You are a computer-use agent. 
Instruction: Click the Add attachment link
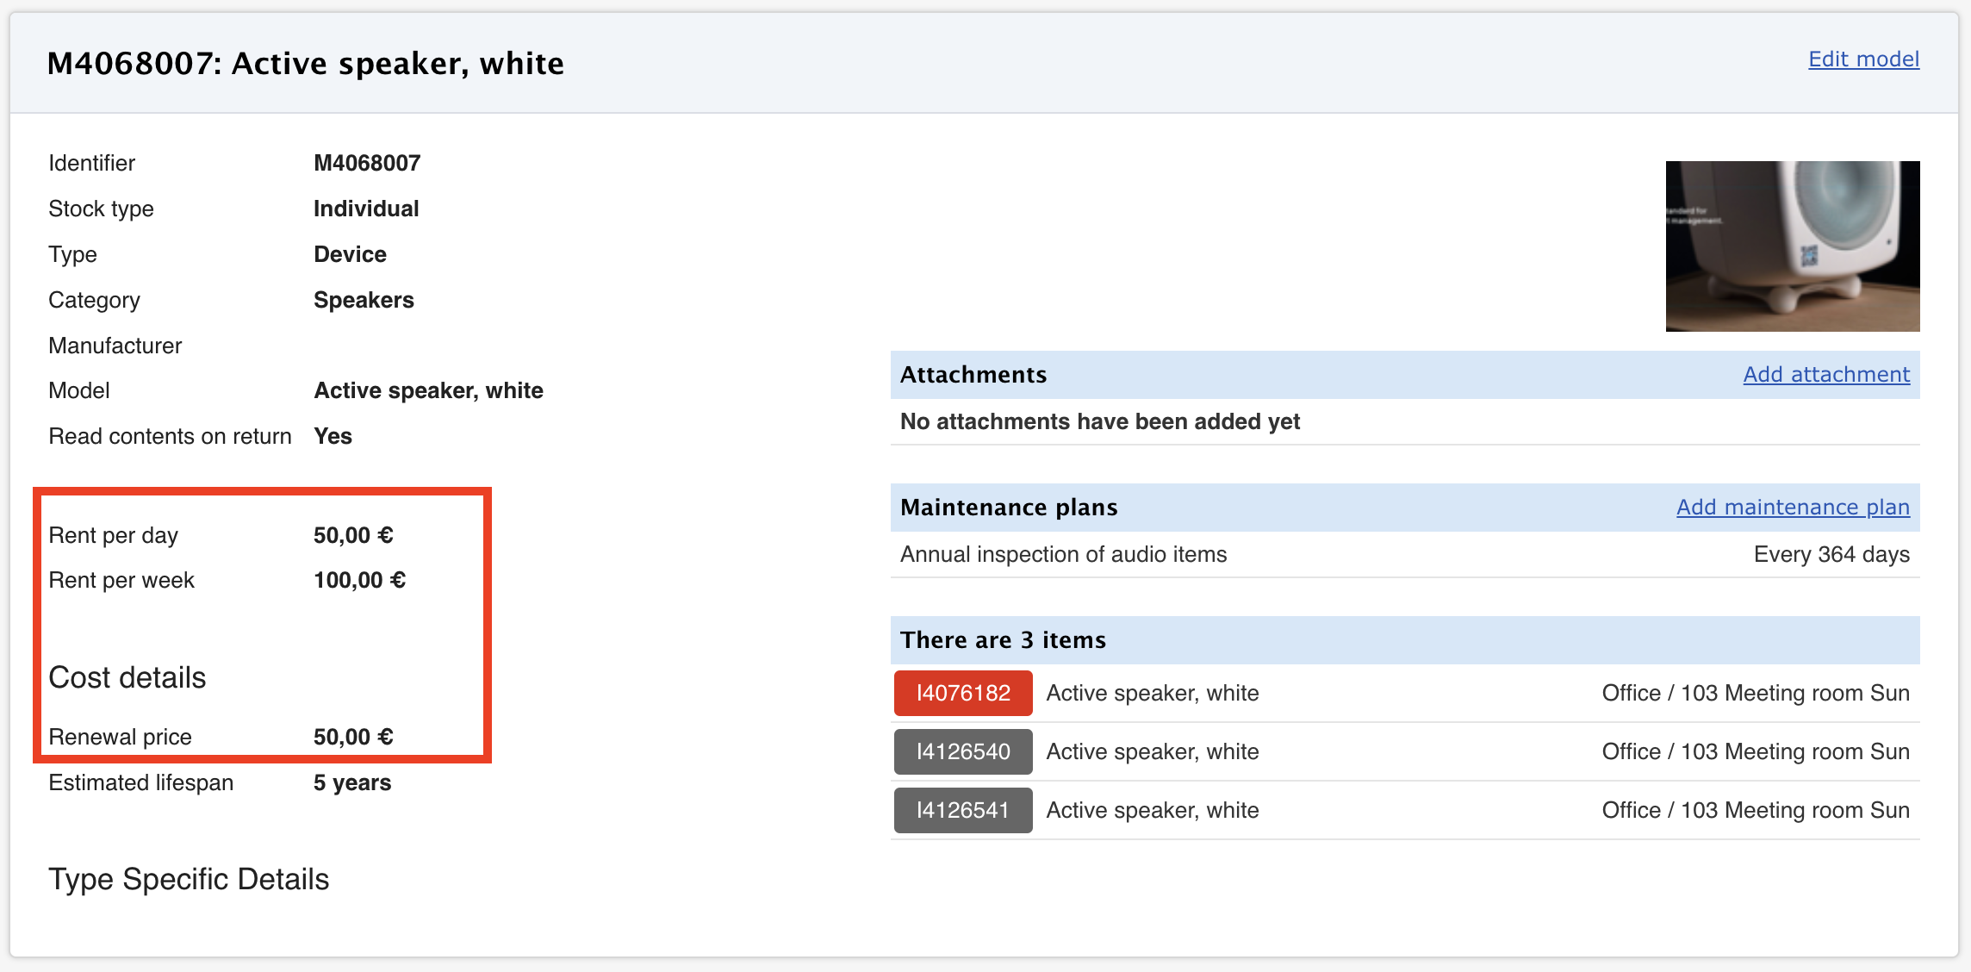point(1826,375)
